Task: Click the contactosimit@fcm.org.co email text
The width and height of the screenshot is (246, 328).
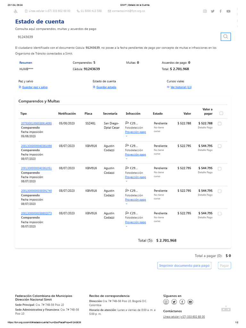Action: tap(128, 11)
